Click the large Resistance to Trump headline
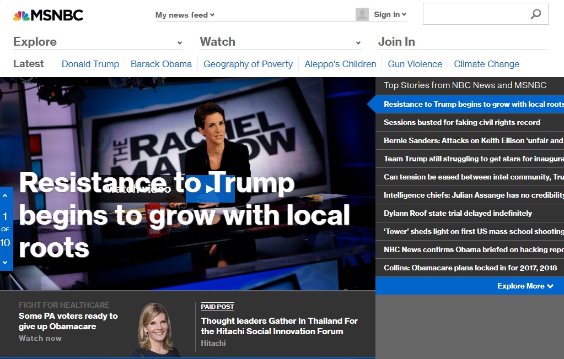Image resolution: width=564 pixels, height=359 pixels. [184, 215]
